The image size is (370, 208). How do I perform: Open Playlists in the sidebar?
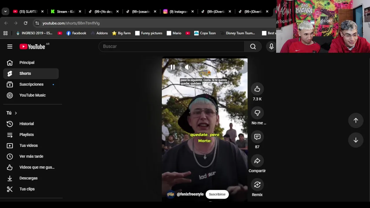(x=31, y=135)
